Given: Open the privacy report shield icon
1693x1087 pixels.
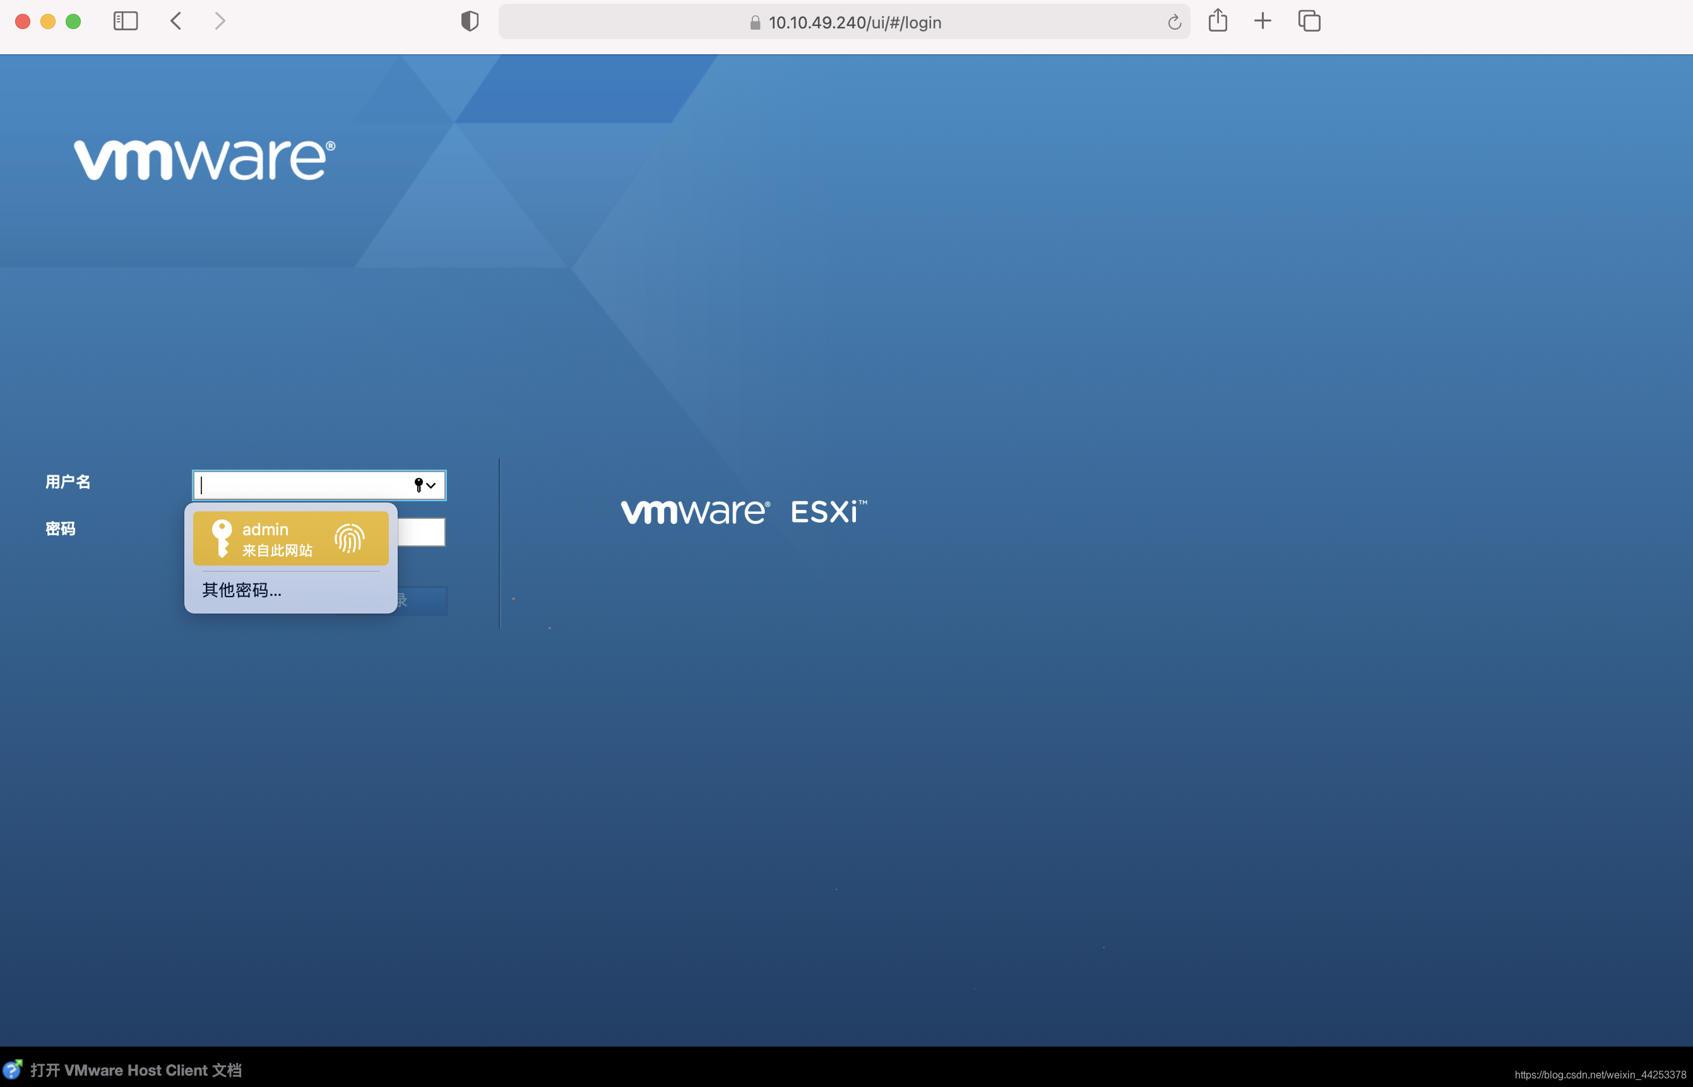Looking at the screenshot, I should (470, 21).
